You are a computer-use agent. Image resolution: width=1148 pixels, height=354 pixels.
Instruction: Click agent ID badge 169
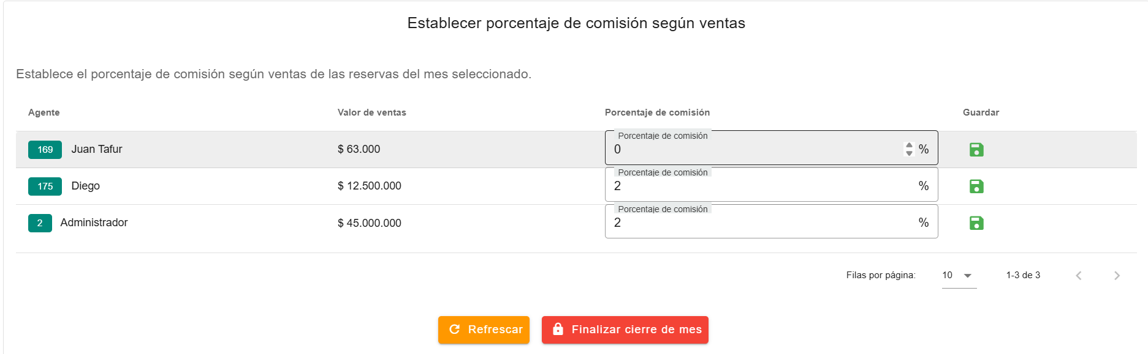pos(45,150)
